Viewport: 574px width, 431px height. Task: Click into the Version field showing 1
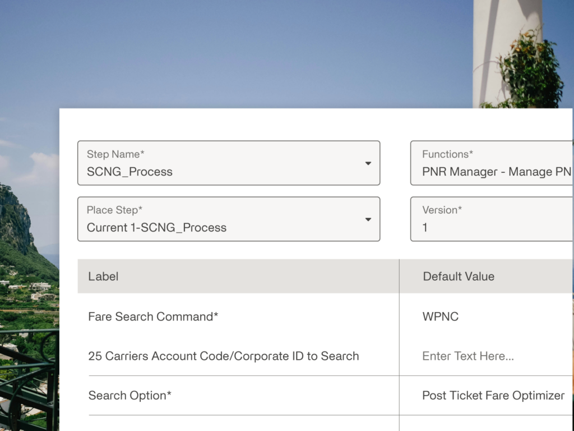(492, 219)
